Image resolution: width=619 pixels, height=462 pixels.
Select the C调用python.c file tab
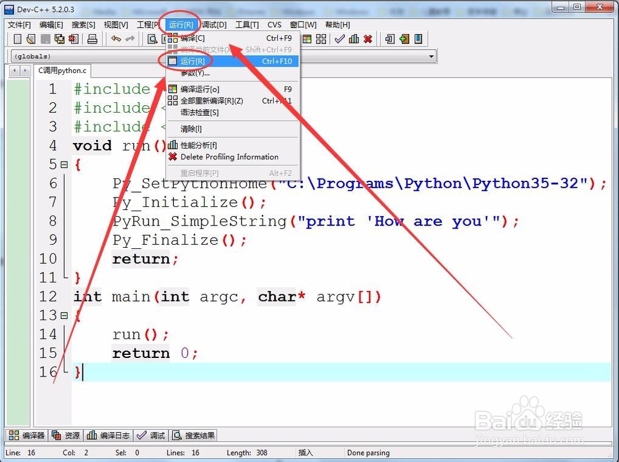pos(62,71)
